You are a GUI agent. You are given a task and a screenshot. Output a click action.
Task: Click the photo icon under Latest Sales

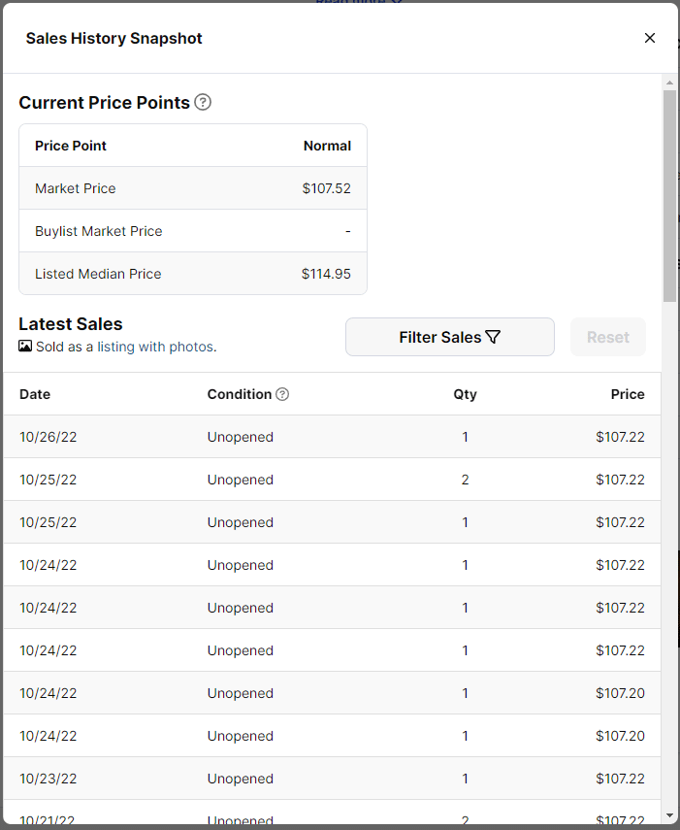(x=25, y=347)
